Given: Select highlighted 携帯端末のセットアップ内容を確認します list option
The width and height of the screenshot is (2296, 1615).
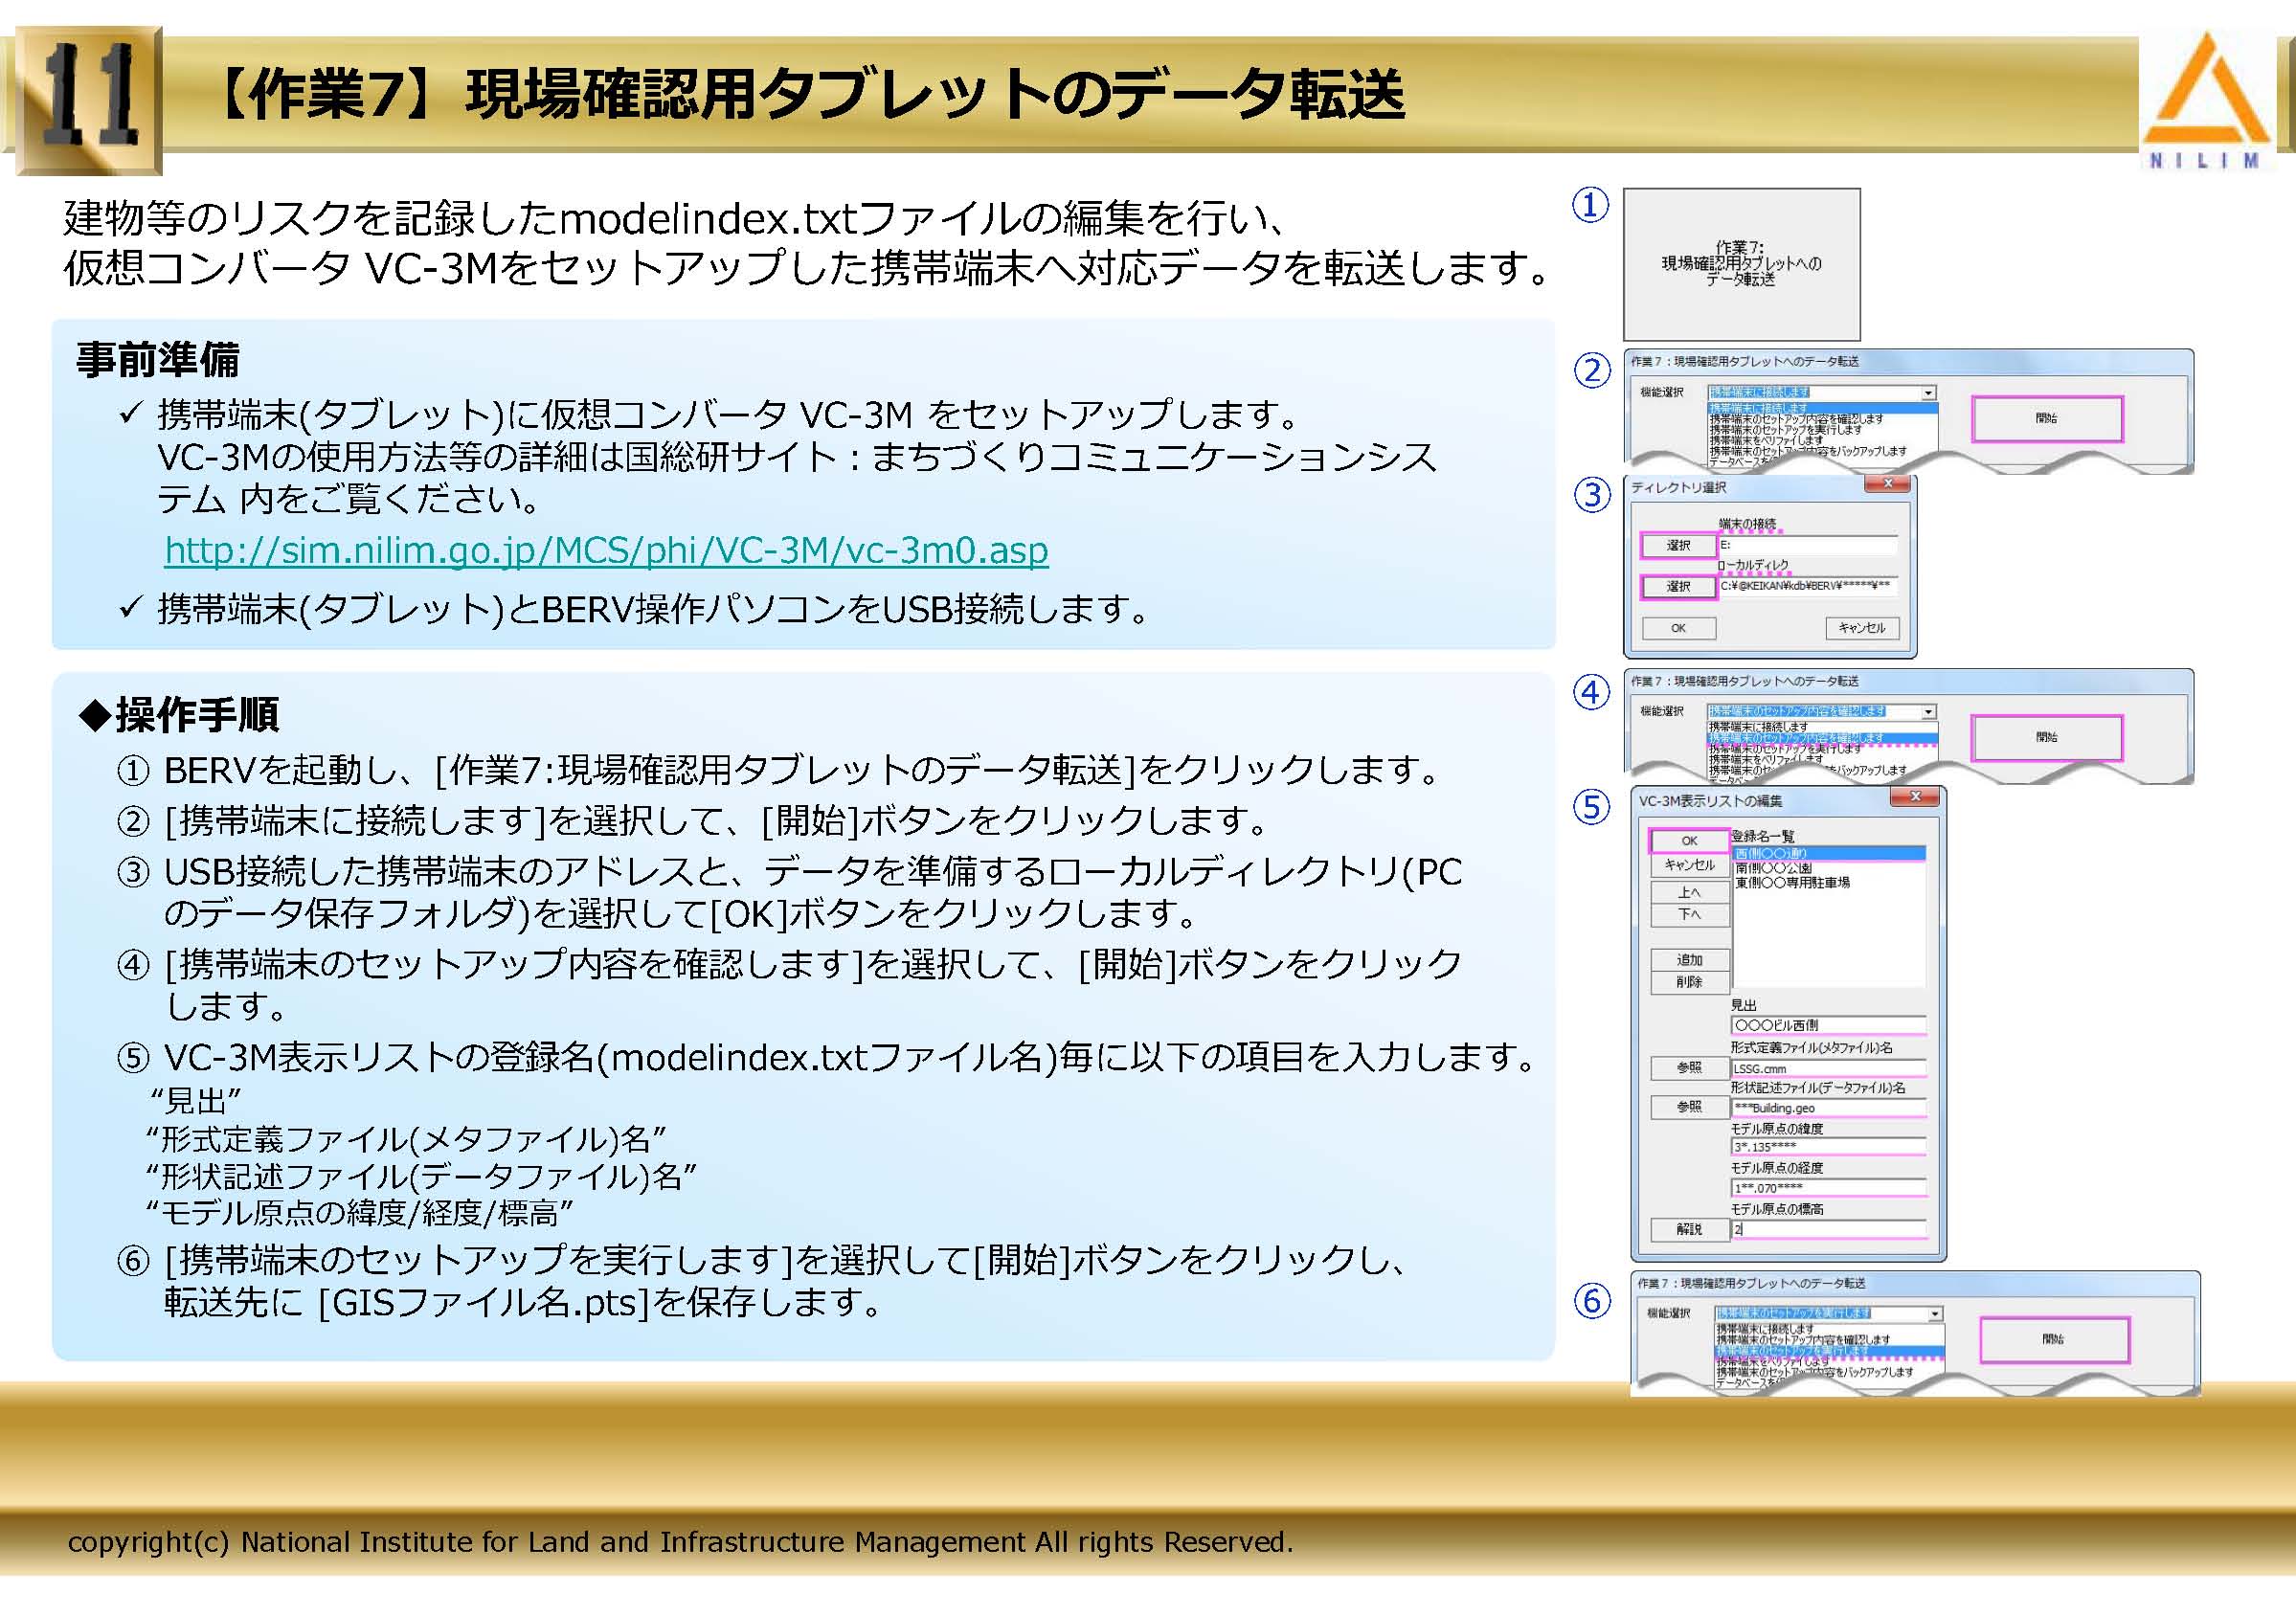Looking at the screenshot, I should click(1823, 738).
